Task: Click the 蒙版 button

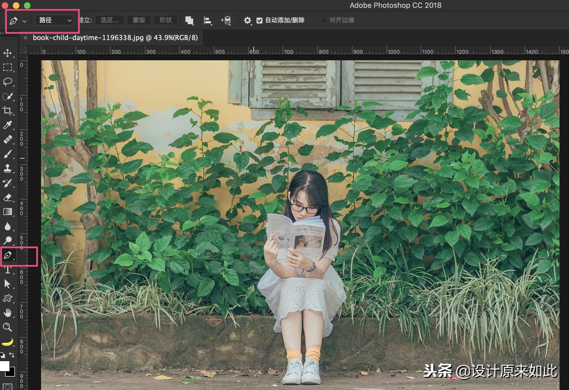Action: pyautogui.click(x=139, y=20)
